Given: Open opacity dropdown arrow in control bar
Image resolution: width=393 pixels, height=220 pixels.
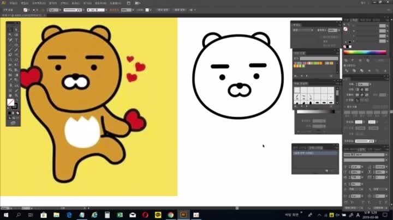Looking at the screenshot, I should point(133,10).
